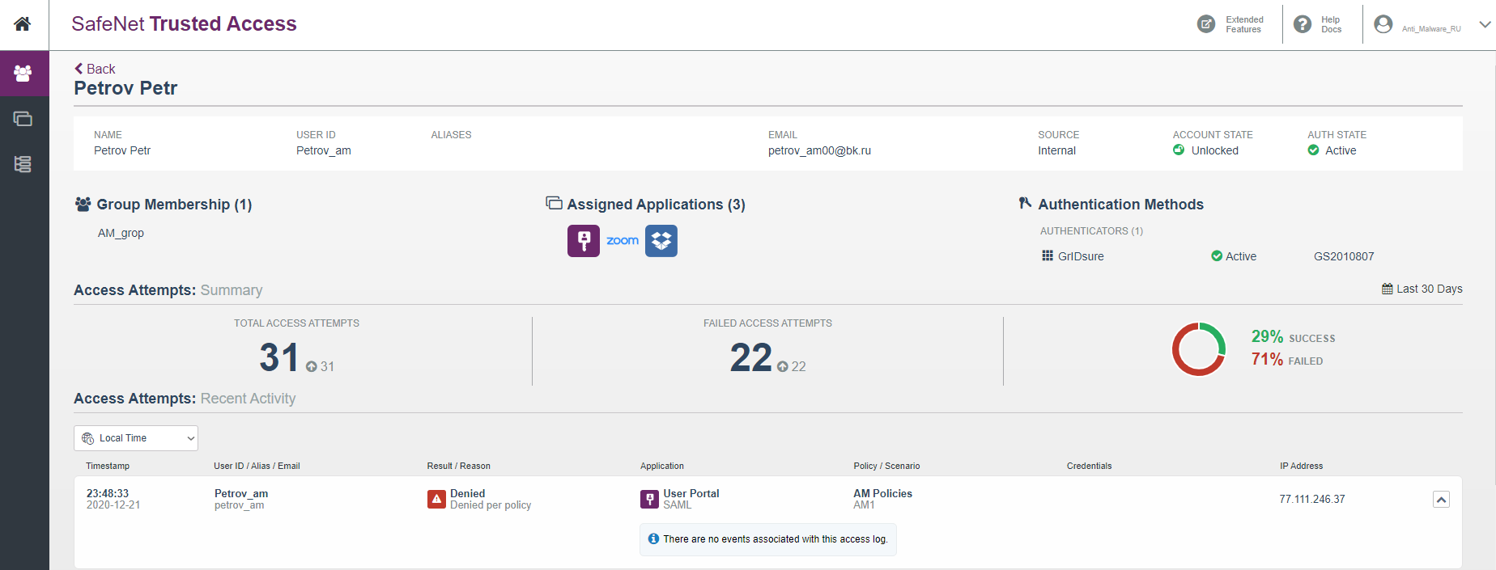Click the Denied result warning icon
The height and width of the screenshot is (570, 1496).
pyautogui.click(x=436, y=499)
